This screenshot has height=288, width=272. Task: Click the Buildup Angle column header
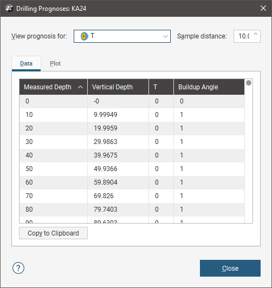pos(209,87)
